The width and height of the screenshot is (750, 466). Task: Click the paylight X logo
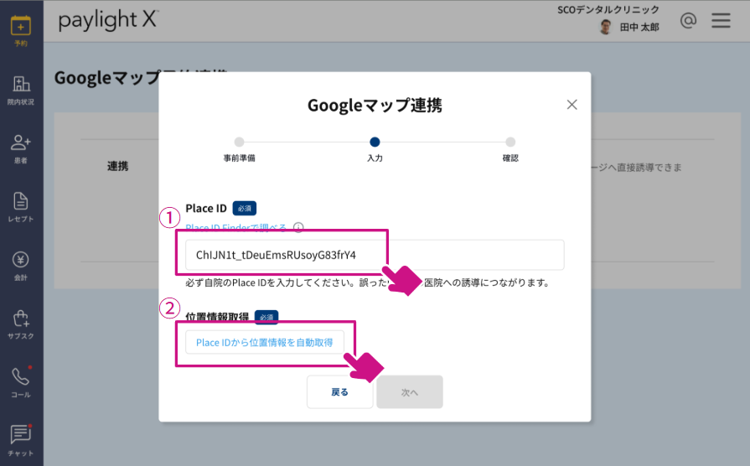109,20
